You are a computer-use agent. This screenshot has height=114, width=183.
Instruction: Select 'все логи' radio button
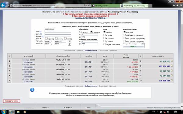tap(125, 32)
